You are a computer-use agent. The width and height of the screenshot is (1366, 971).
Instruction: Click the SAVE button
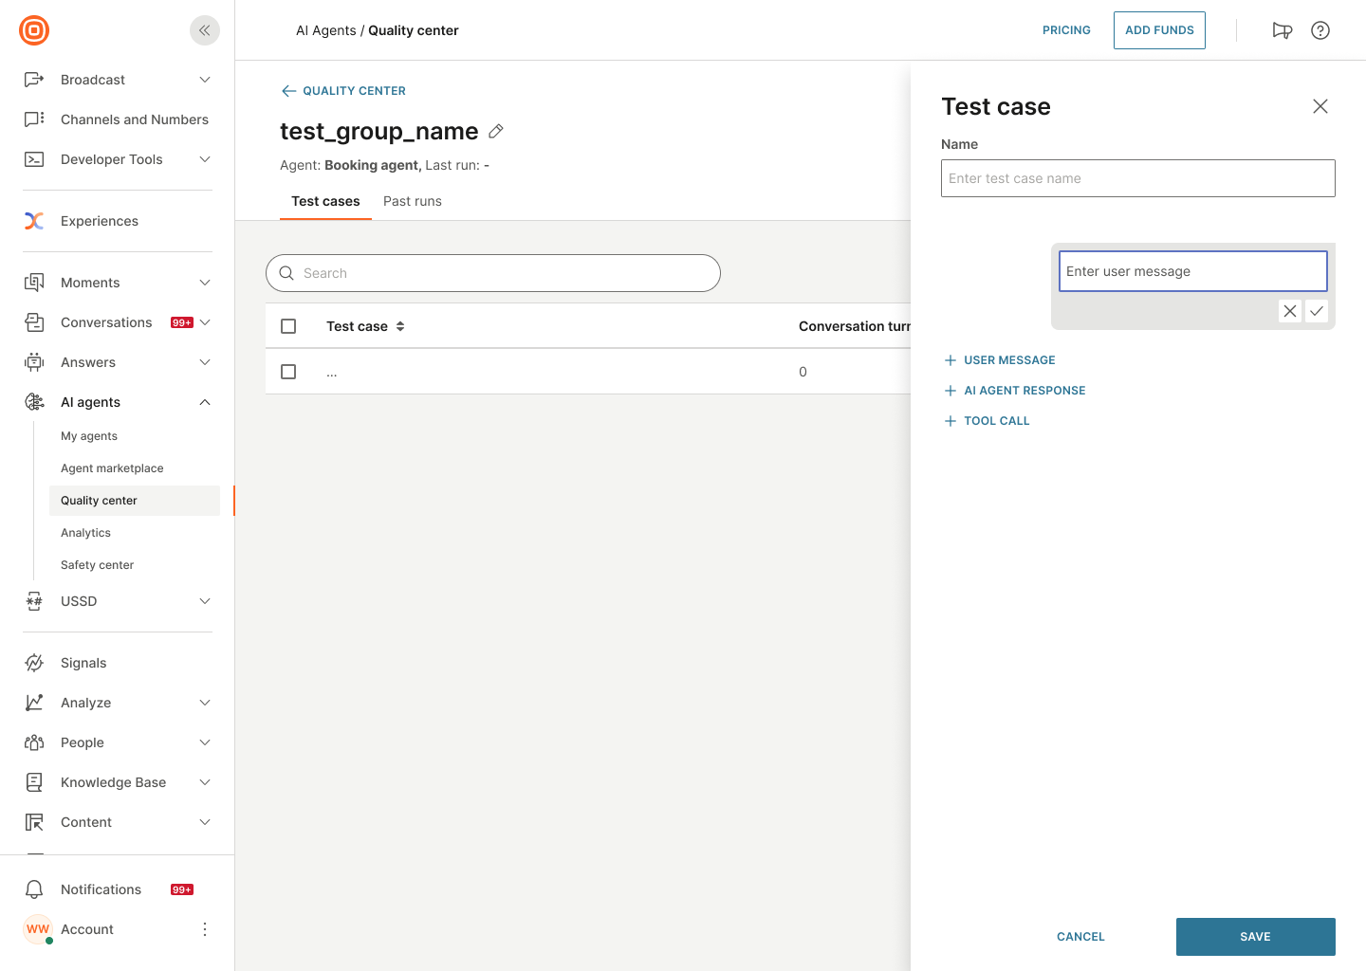(x=1255, y=937)
